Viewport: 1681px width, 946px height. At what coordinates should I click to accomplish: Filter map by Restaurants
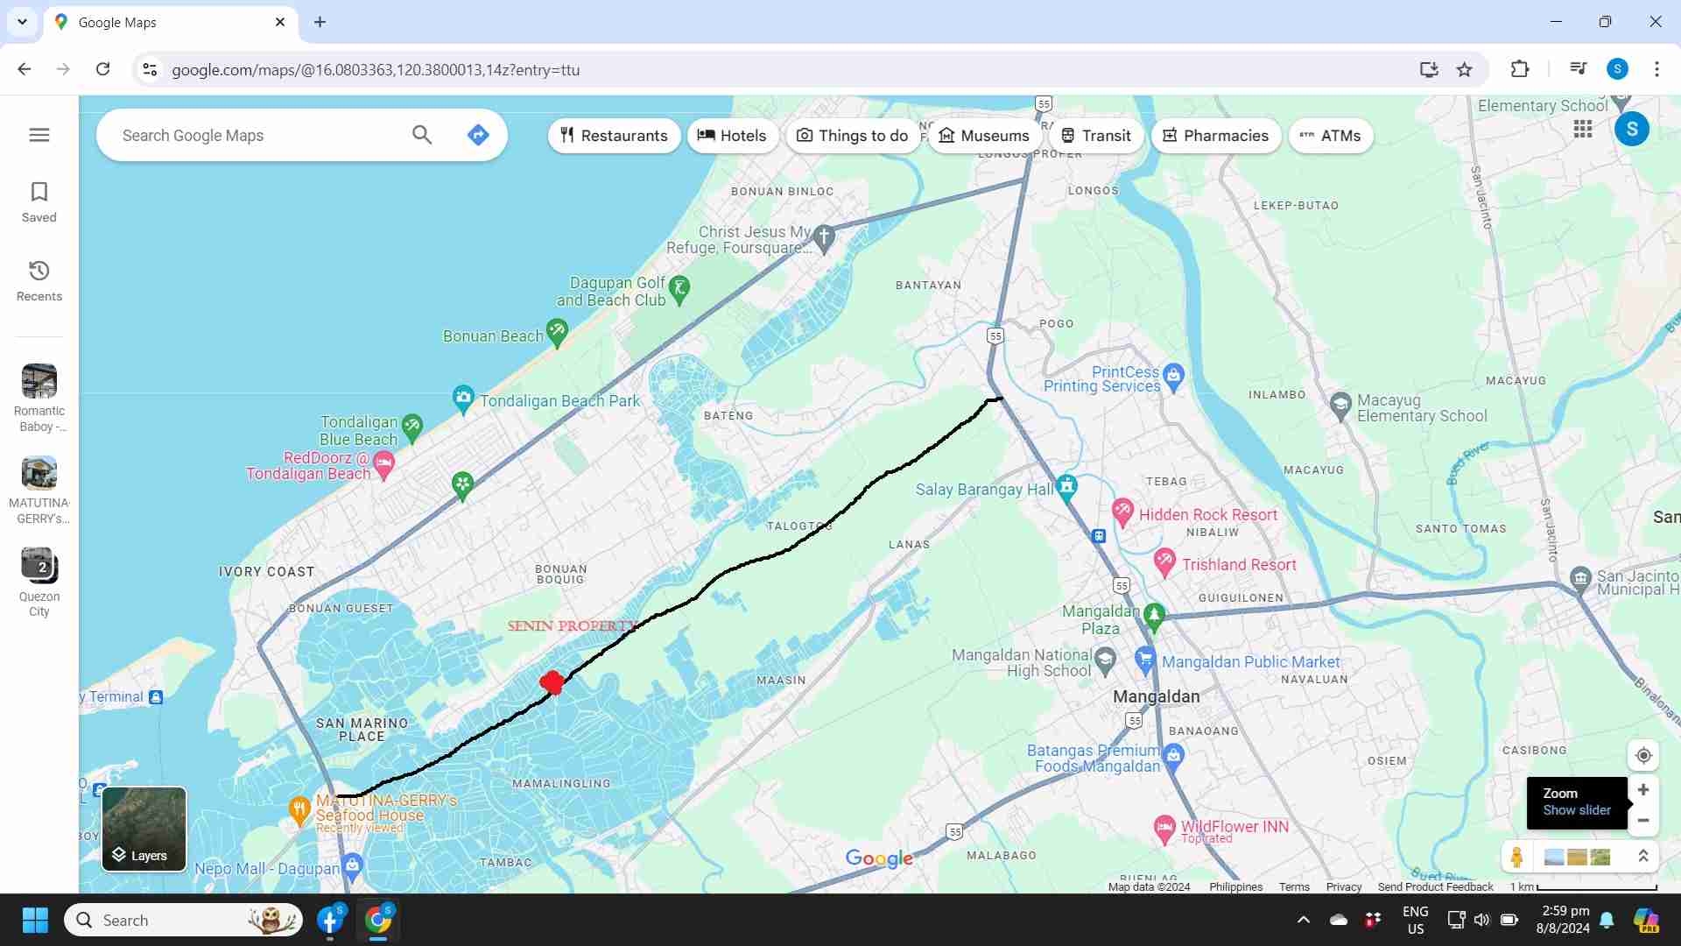tap(614, 136)
